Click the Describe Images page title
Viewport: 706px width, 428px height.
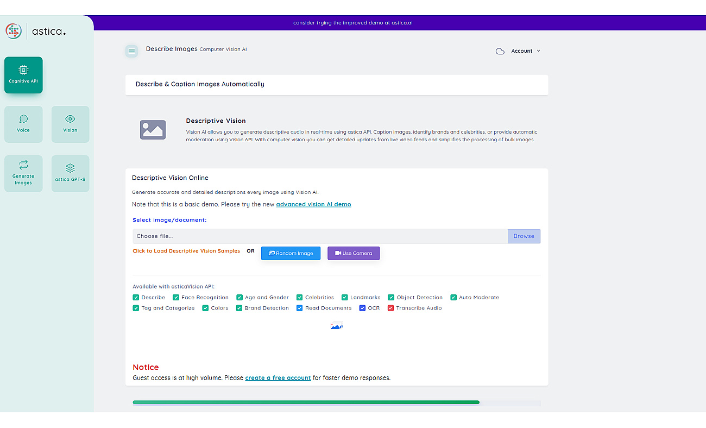pos(172,49)
